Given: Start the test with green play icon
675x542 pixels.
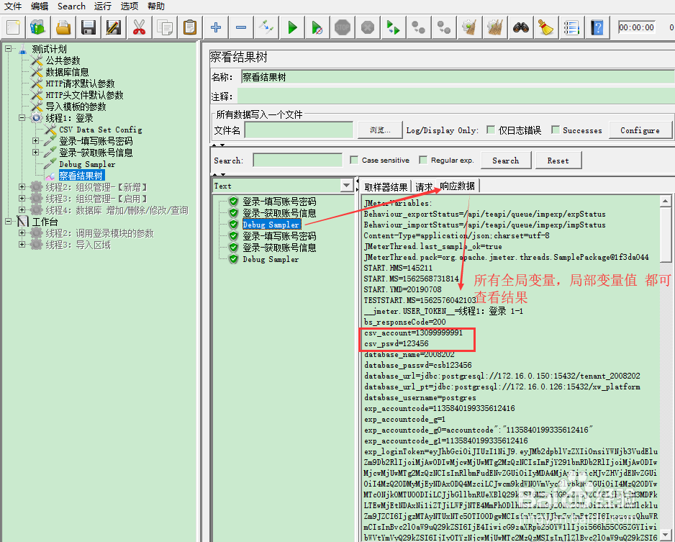Looking at the screenshot, I should click(292, 27).
